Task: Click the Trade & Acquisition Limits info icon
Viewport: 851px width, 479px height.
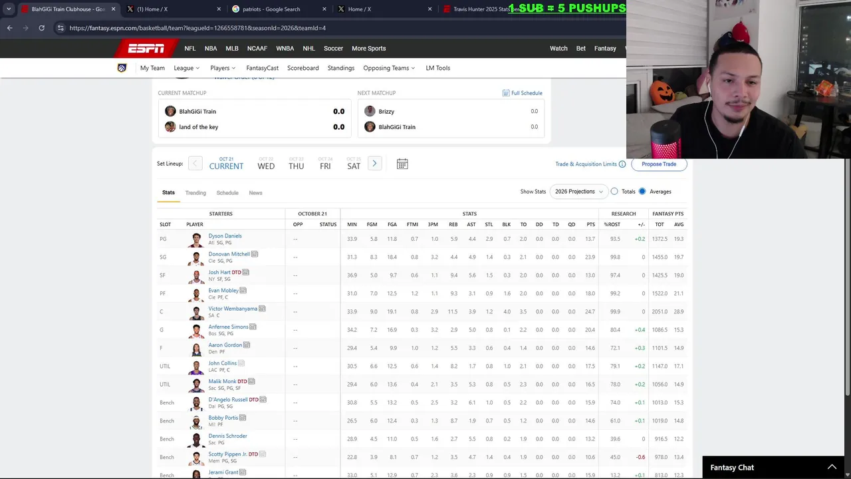Action: 622,164
